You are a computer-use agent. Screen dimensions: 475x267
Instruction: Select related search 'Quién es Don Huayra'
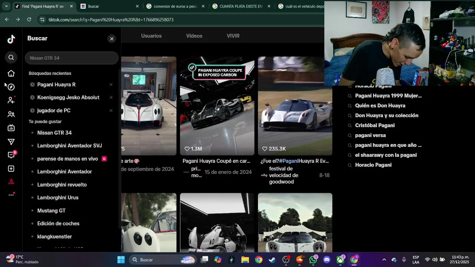click(380, 106)
